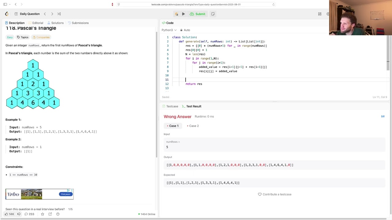This screenshot has height=220, width=392.
Task: Click the Daily Question title
Action: tap(30, 14)
